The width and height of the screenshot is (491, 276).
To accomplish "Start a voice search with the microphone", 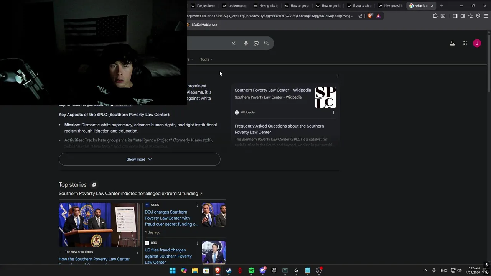I will click(x=246, y=43).
